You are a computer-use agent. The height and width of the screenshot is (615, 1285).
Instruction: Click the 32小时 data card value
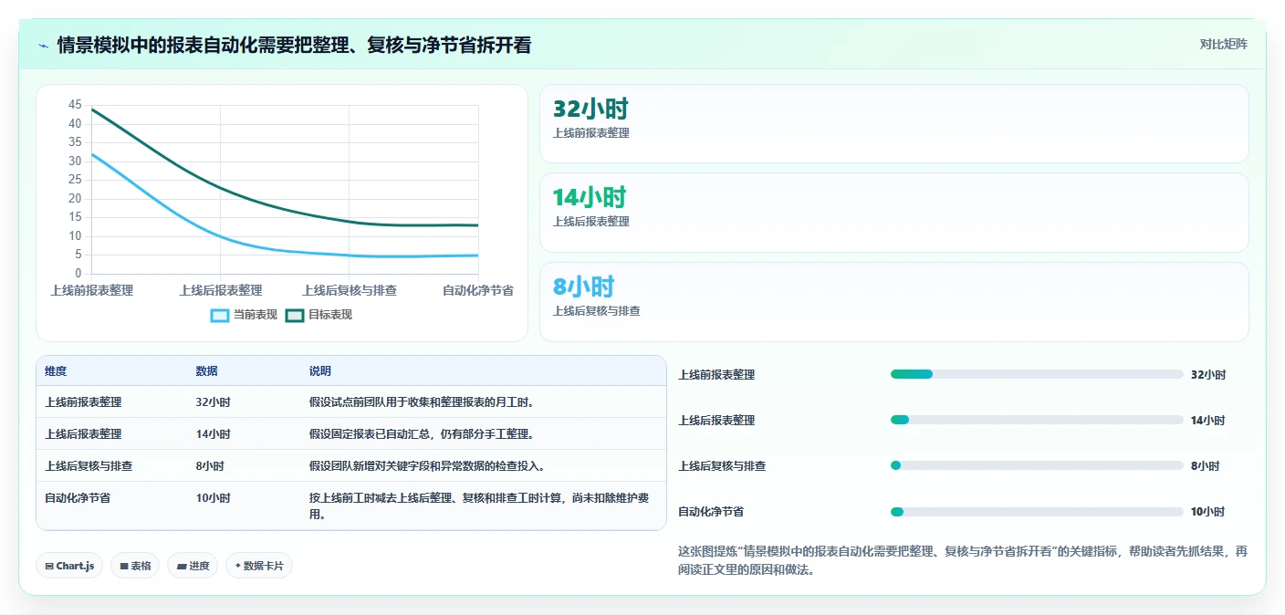[590, 109]
